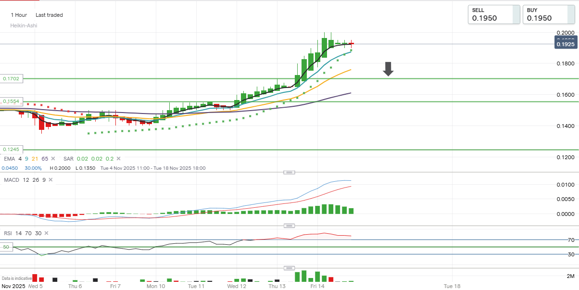Click the 0.1925 current price marker
The image size is (579, 290).
point(566,44)
